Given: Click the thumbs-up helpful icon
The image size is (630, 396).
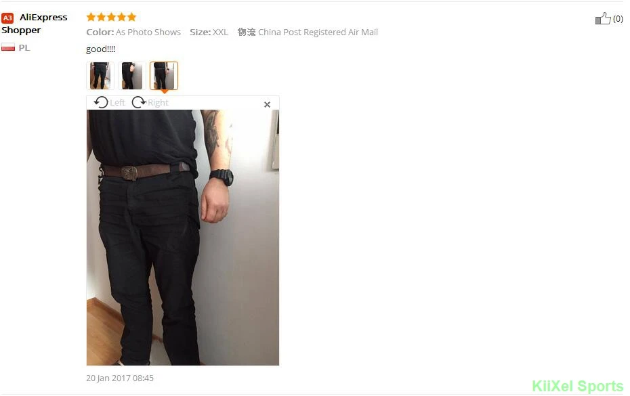Looking at the screenshot, I should point(603,18).
